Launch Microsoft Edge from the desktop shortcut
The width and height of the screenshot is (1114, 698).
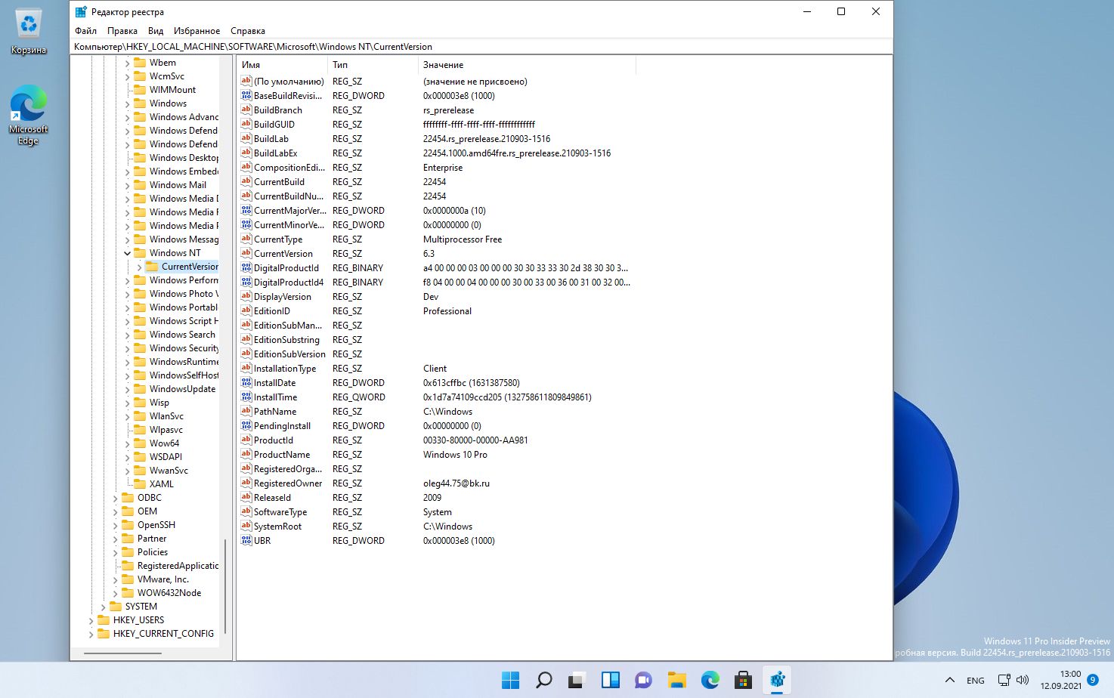click(x=29, y=115)
